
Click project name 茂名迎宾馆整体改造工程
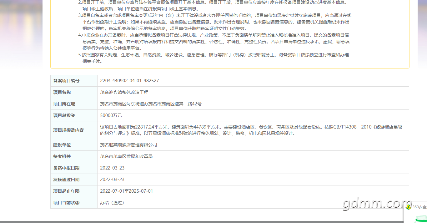click(124, 92)
